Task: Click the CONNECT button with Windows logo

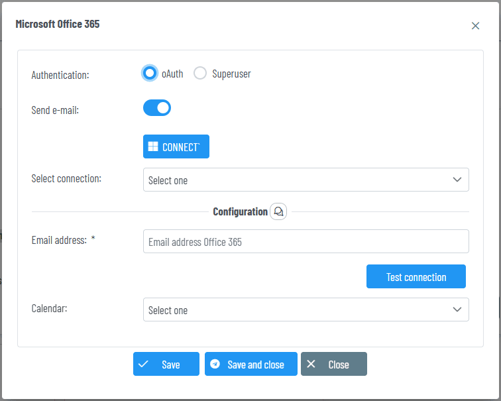Action: click(176, 146)
